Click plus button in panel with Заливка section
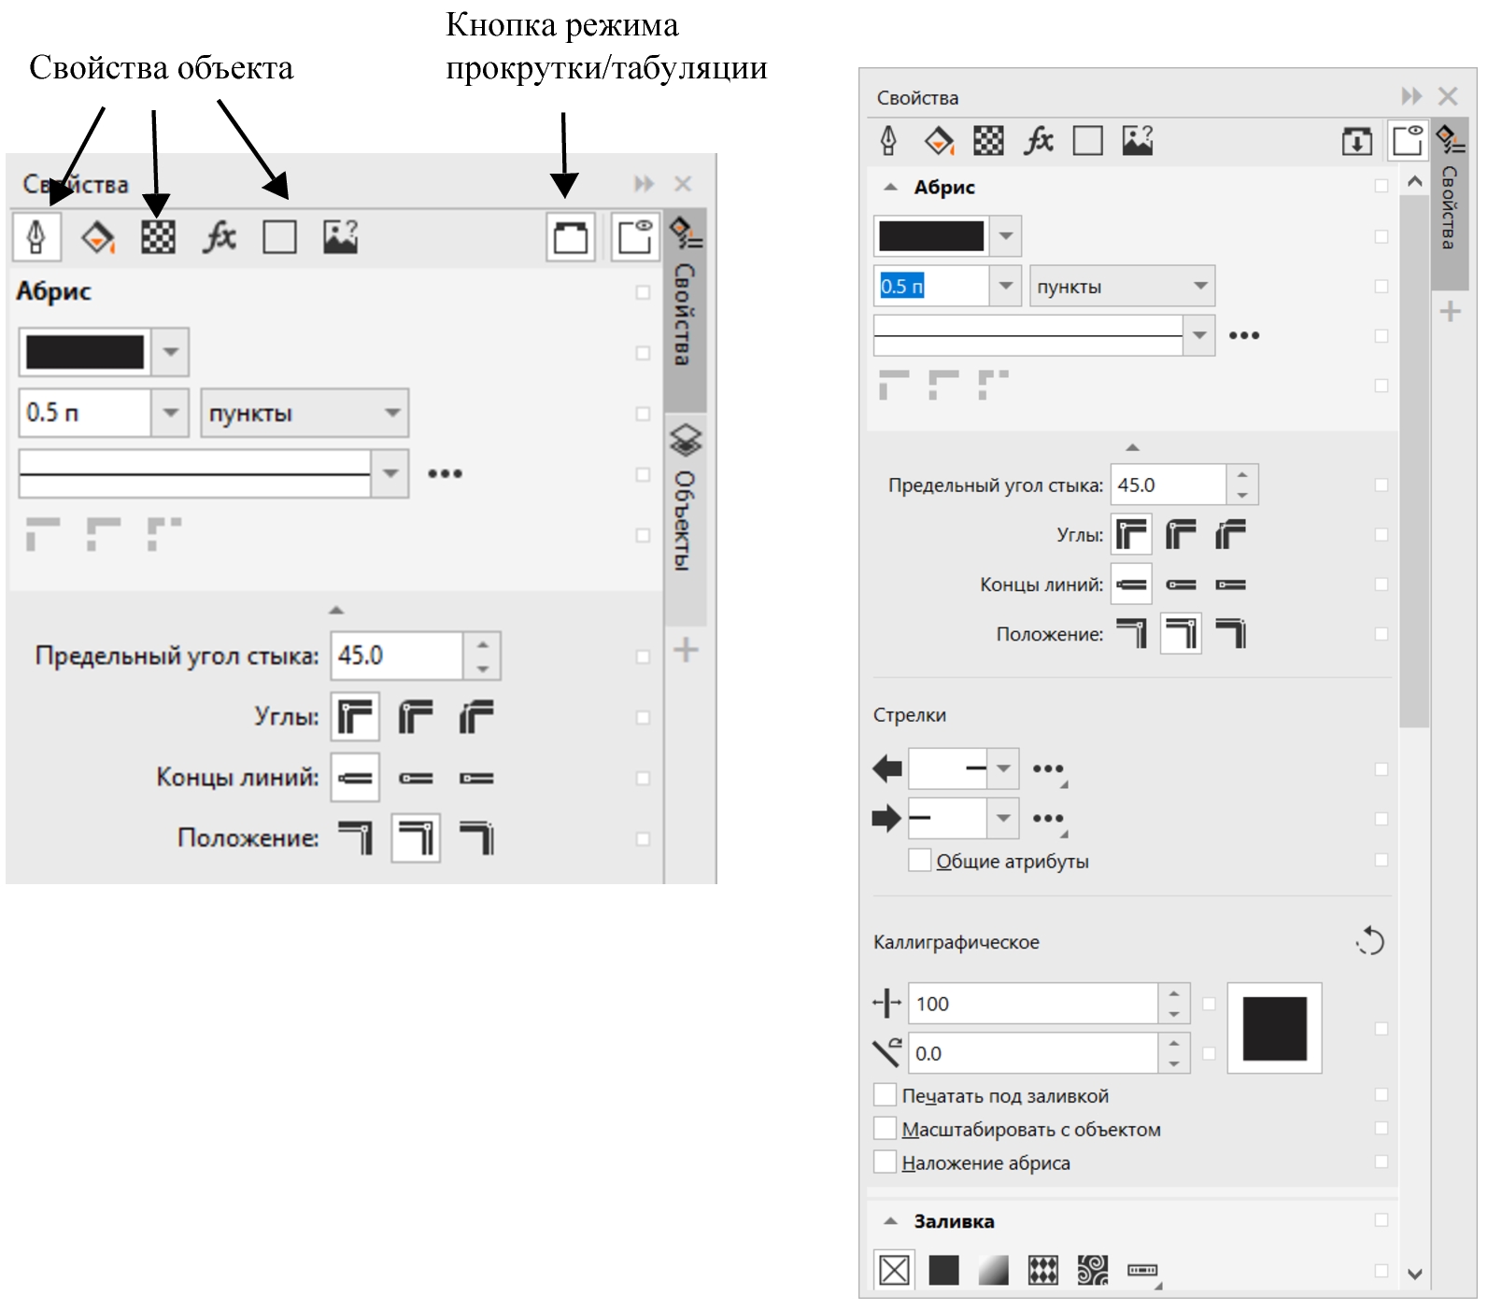Screen dimensions: 1488x1309 pyautogui.click(x=1450, y=311)
